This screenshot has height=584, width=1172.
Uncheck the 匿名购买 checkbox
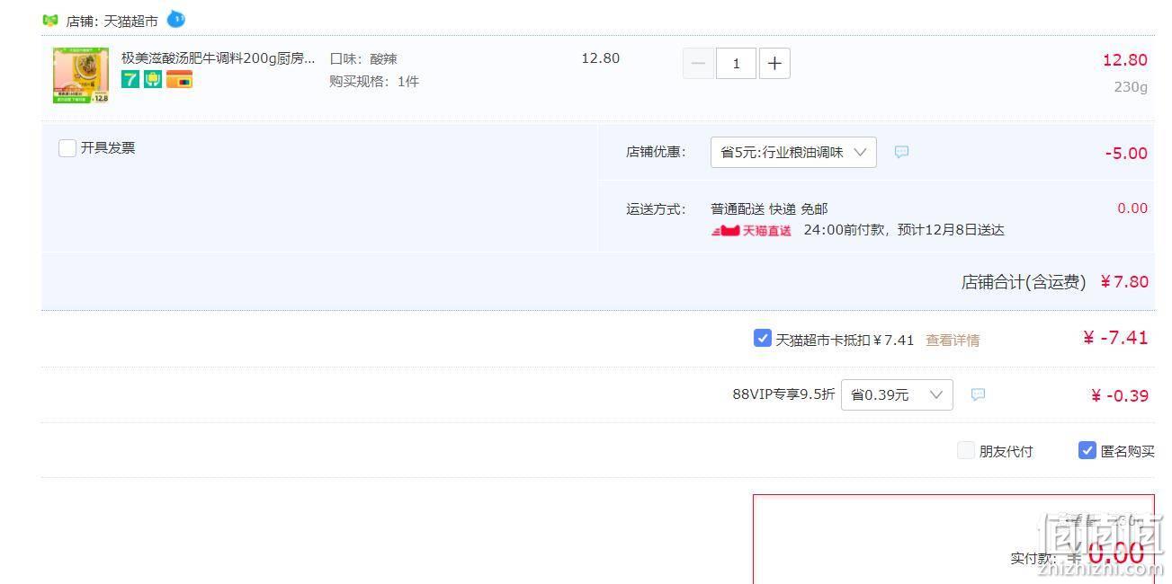pyautogui.click(x=1087, y=450)
